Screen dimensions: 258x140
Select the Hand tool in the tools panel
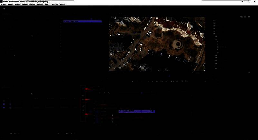click(x=83, y=110)
